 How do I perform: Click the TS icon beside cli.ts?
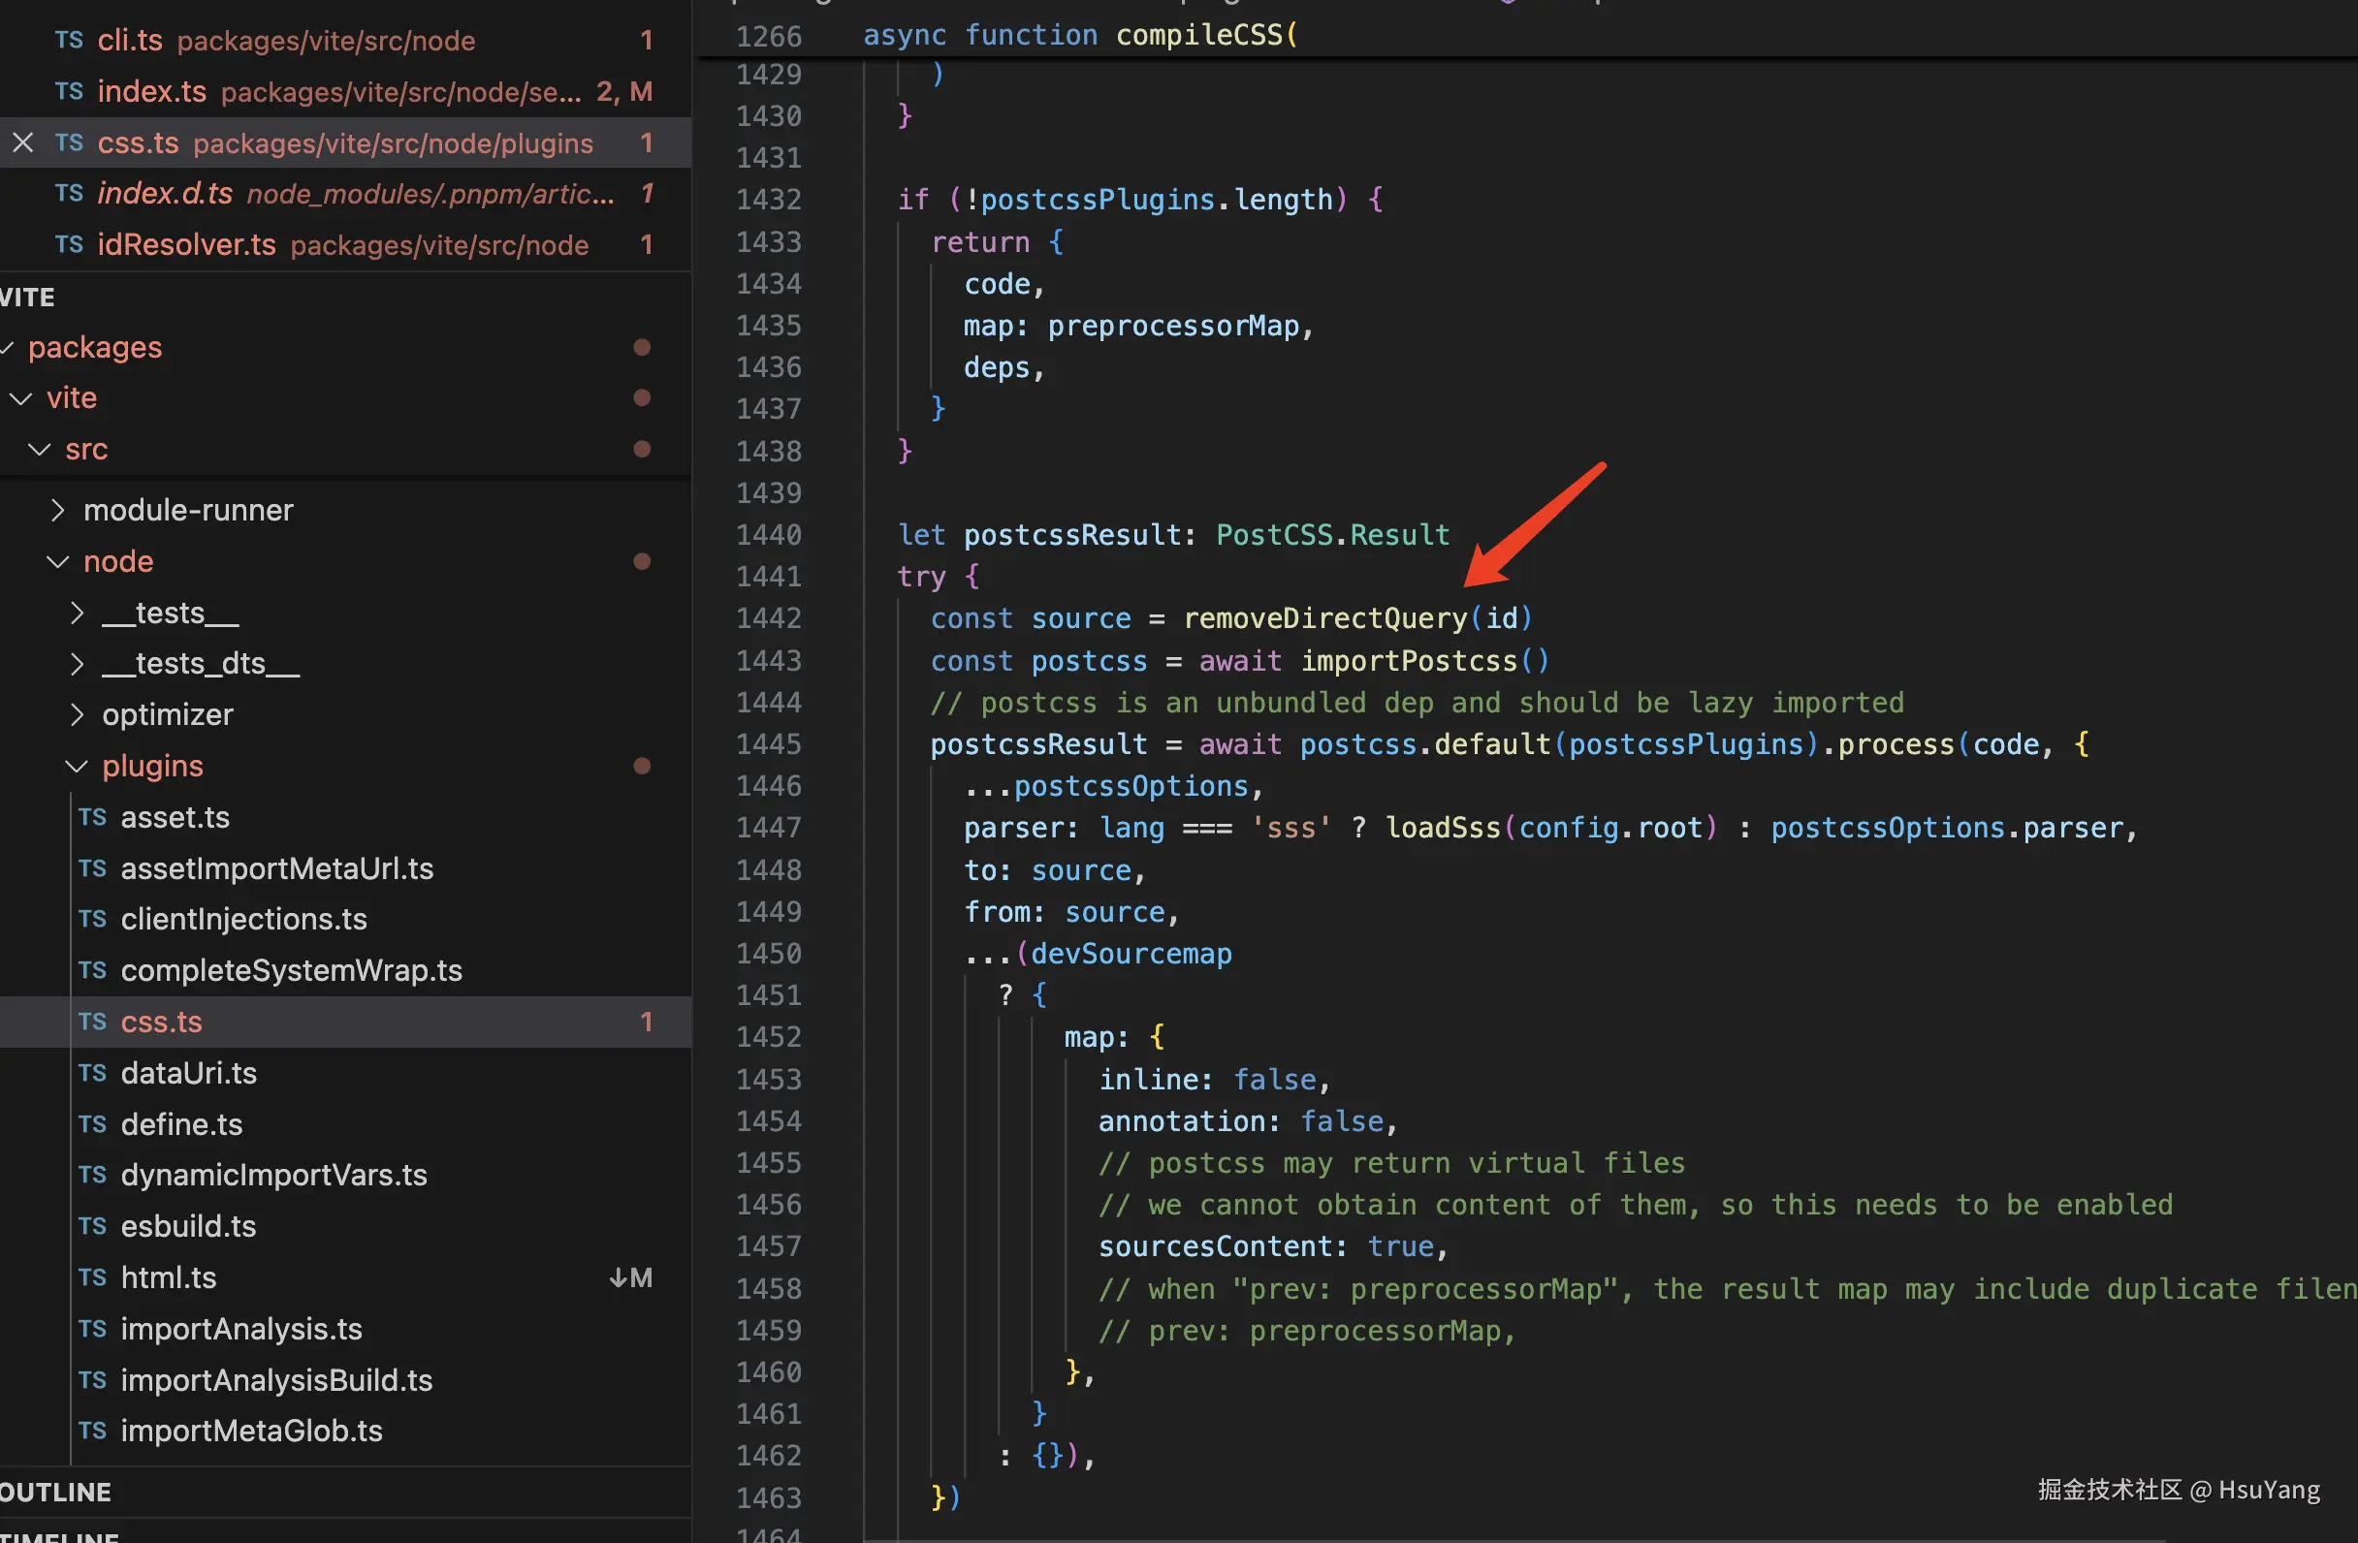pos(69,40)
